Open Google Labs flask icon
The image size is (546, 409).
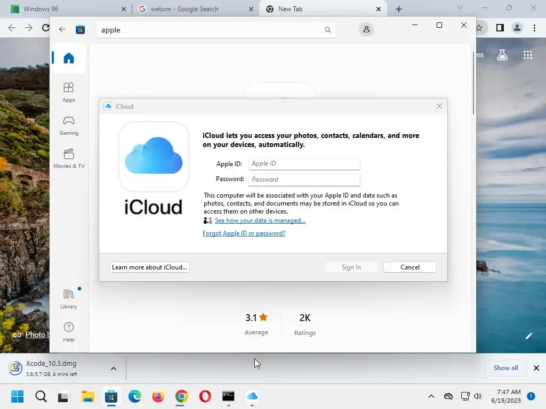click(502, 55)
